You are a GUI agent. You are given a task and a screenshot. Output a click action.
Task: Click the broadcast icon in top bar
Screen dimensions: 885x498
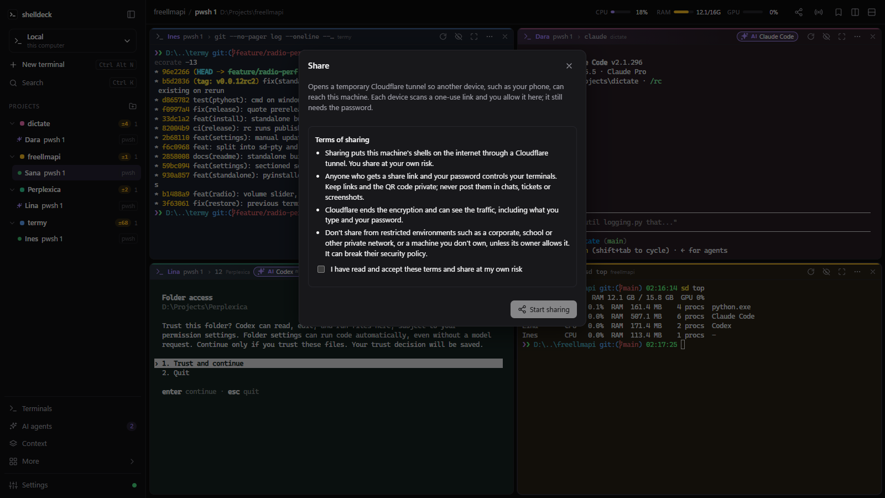(x=819, y=12)
